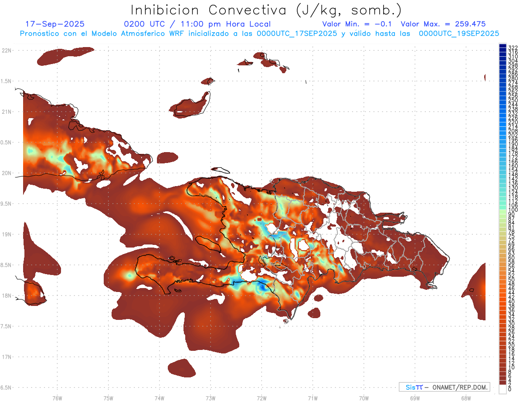Select the 17-Sep-2025 date label
This screenshot has width=523, height=404.
[55, 24]
